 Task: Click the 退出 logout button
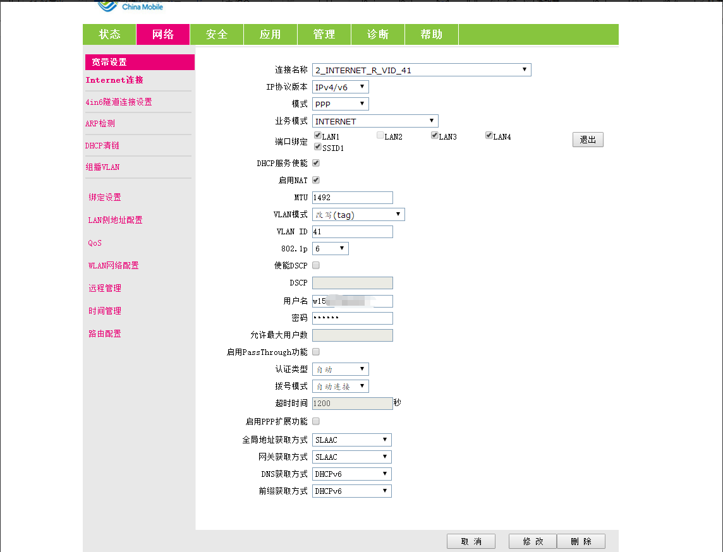588,140
